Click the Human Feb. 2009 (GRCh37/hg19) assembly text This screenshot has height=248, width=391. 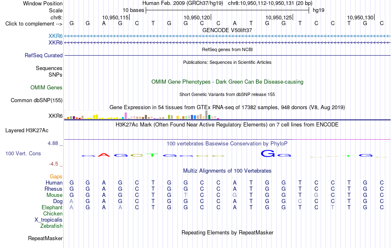182,3
